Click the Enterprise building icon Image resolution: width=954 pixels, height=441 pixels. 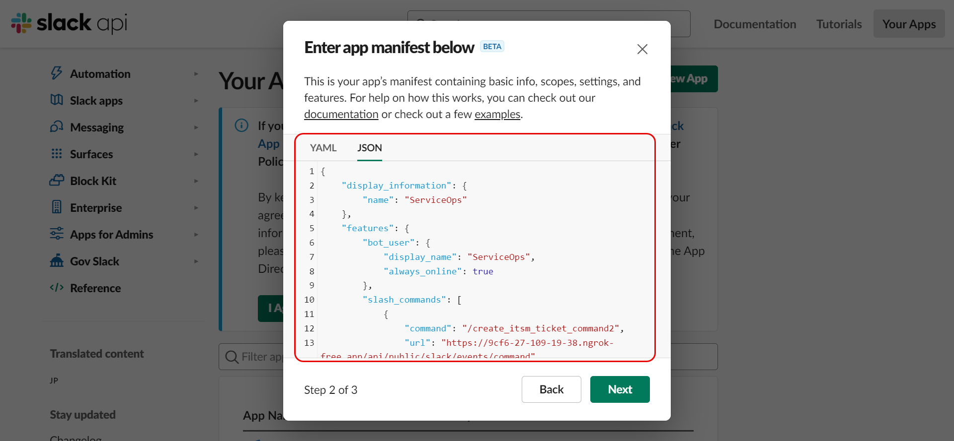[57, 207]
